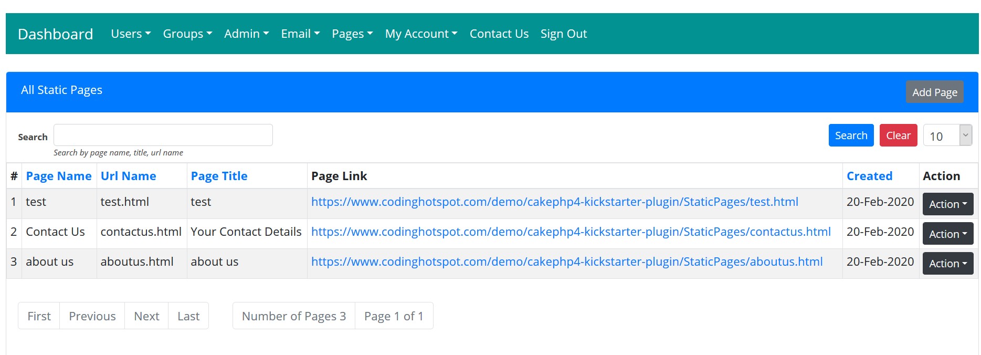Expand the My Account menu
Image resolution: width=981 pixels, height=355 pixels.
[x=421, y=34]
